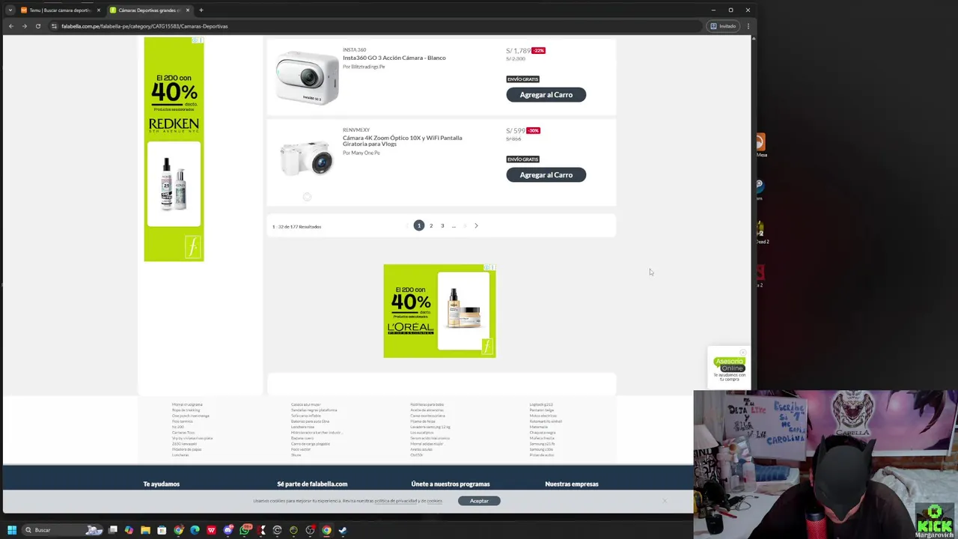958x539 pixels.
Task: Open the RENVMEXY camera product image
Action: click(x=306, y=159)
